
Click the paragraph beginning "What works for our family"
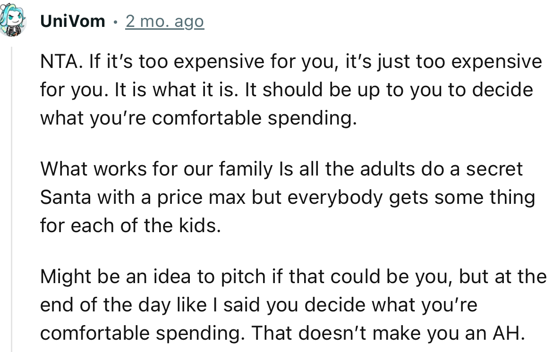click(283, 198)
